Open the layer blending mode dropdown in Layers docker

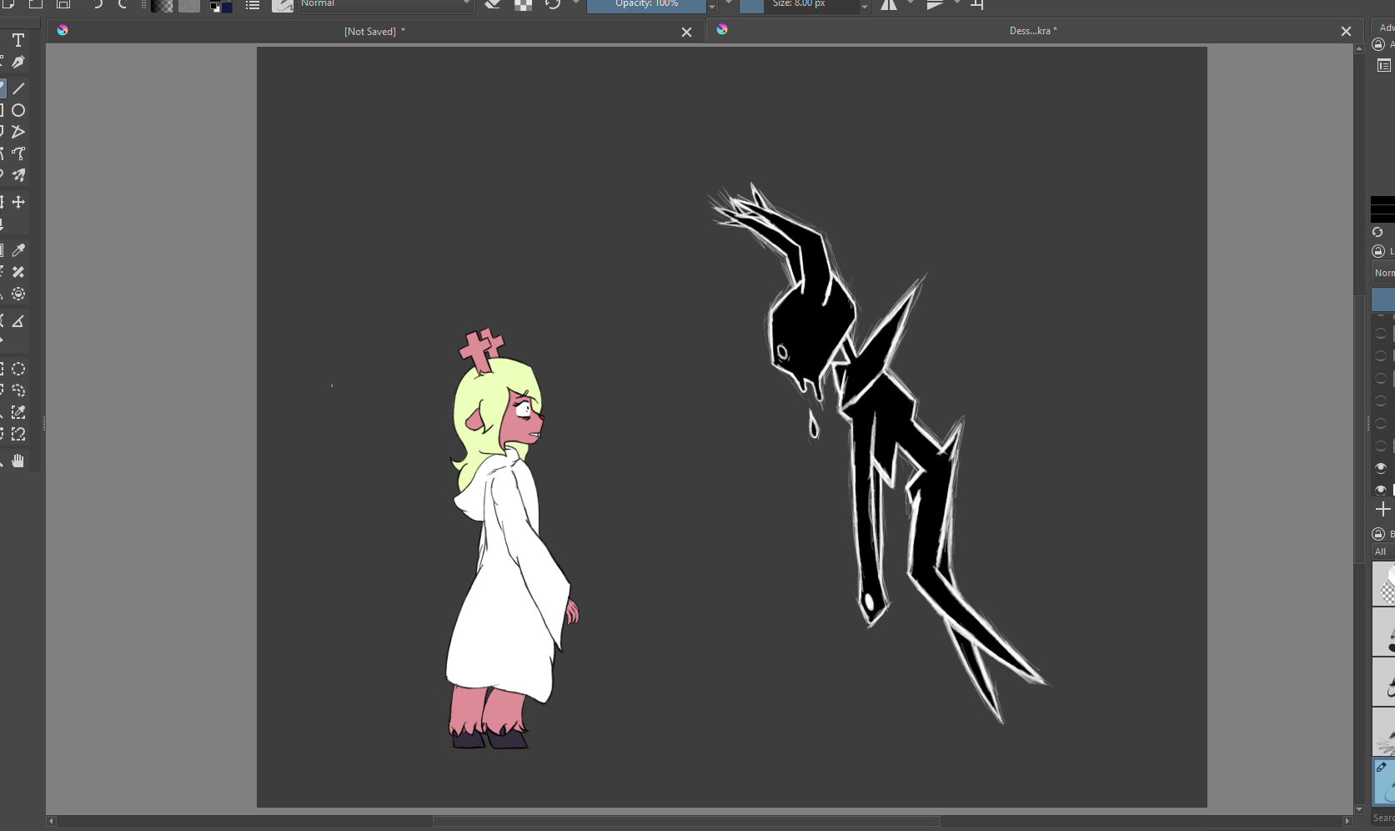click(x=1384, y=273)
